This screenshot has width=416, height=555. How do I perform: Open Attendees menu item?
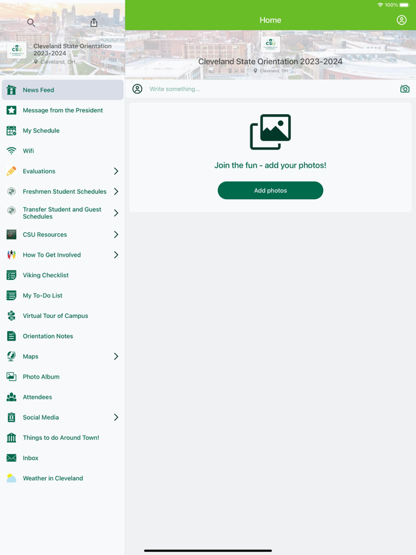point(62,397)
